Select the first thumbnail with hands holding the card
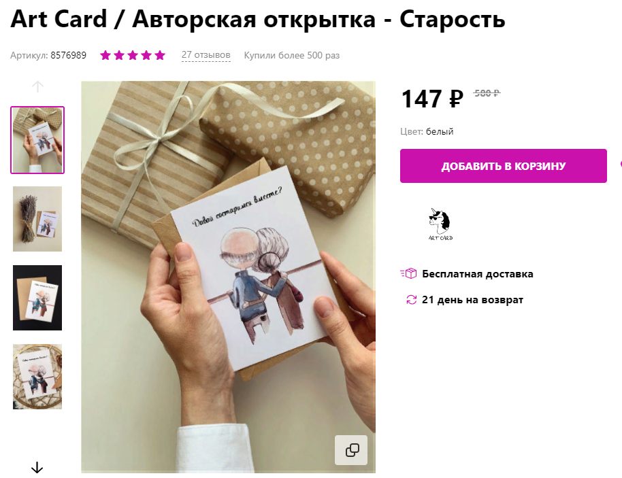 37,140
